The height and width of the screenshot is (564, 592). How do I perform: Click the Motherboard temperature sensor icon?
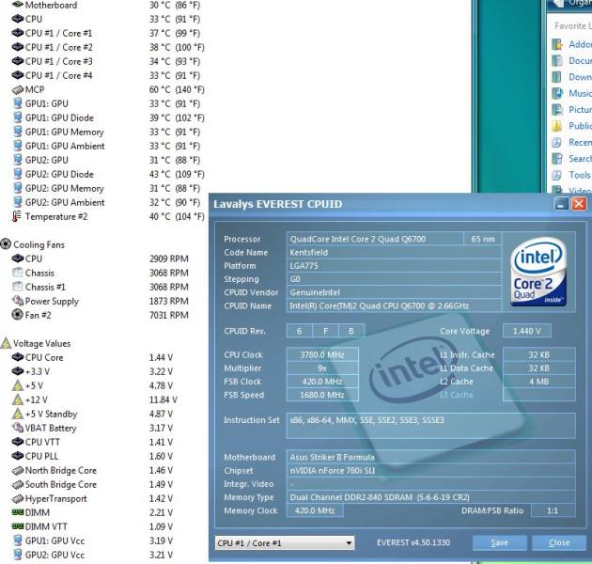point(17,5)
